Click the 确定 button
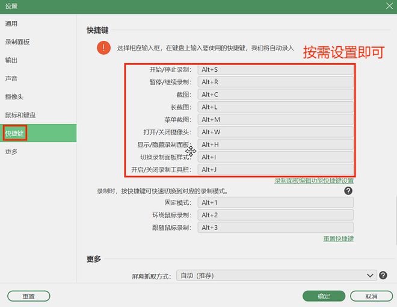The width and height of the screenshot is (397, 307). tap(324, 296)
